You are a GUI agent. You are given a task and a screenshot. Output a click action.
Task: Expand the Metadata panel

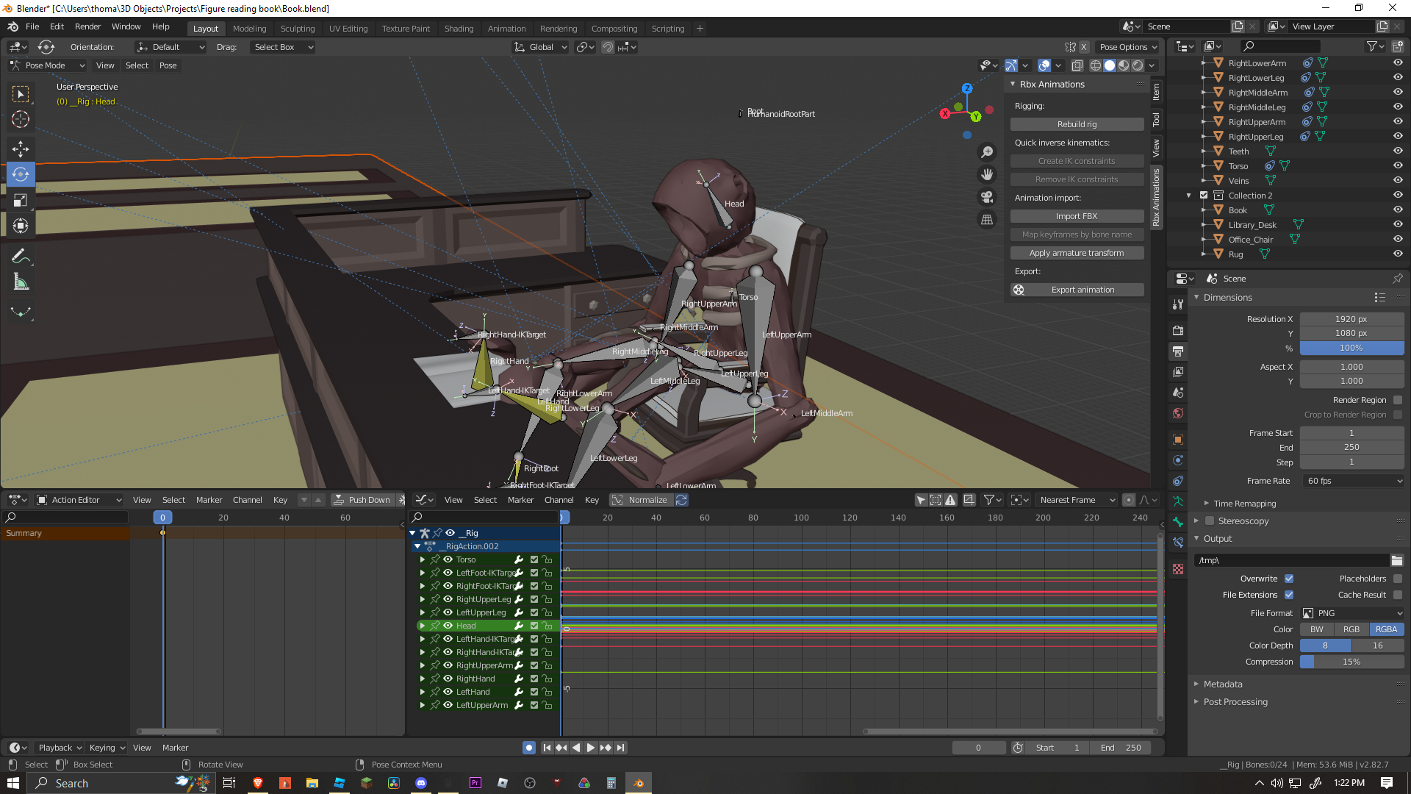point(1223,684)
